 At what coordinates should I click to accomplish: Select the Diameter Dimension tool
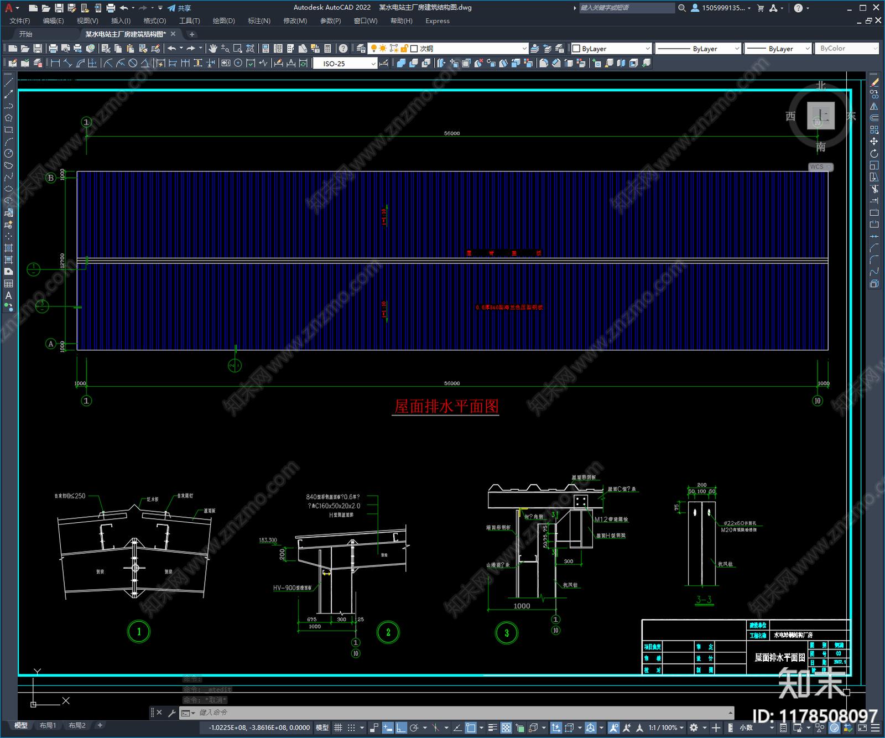133,63
